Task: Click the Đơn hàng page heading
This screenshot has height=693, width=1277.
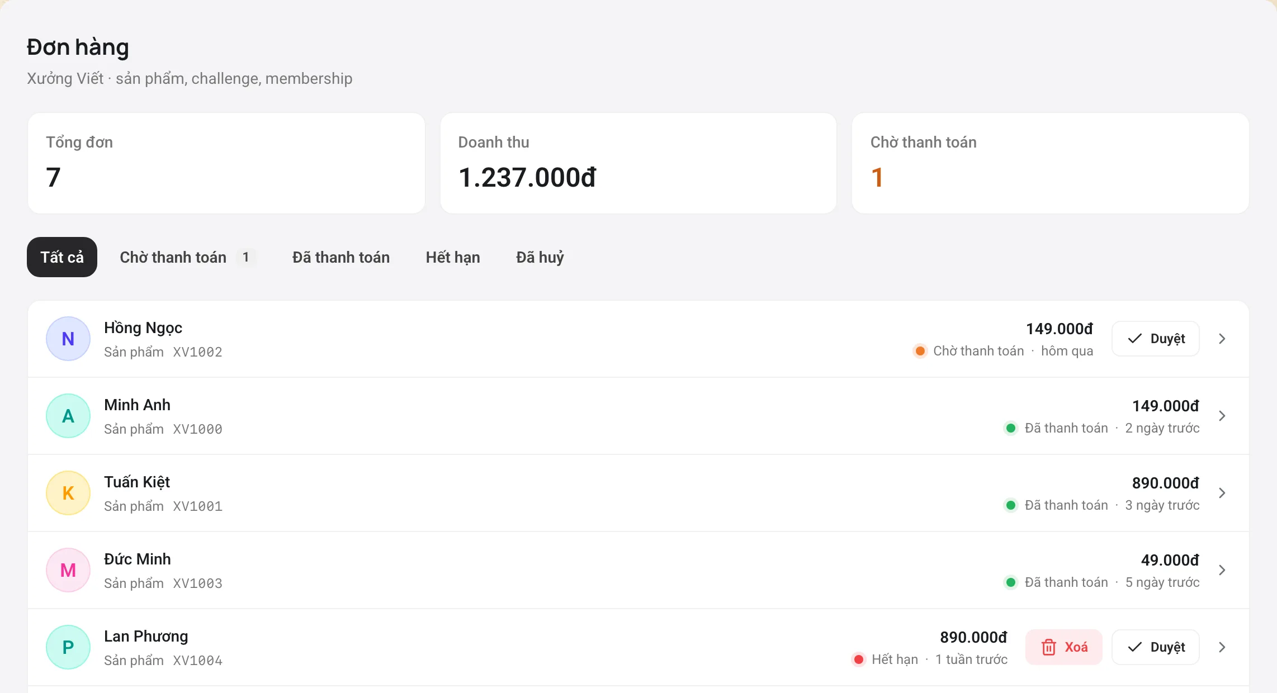Action: 78,47
